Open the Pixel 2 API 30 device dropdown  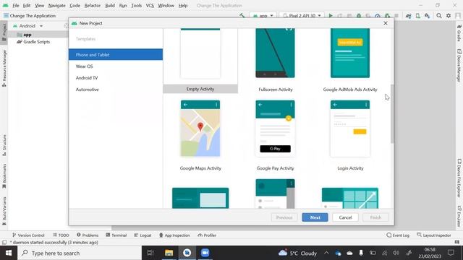tap(302, 15)
